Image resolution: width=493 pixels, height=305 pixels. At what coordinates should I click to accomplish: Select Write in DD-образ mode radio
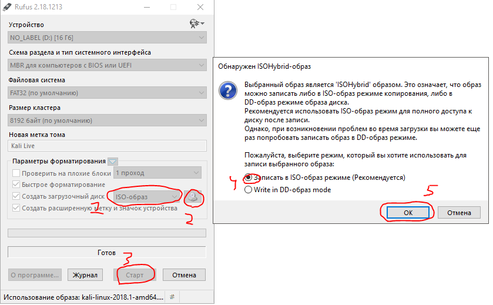pyautogui.click(x=249, y=190)
